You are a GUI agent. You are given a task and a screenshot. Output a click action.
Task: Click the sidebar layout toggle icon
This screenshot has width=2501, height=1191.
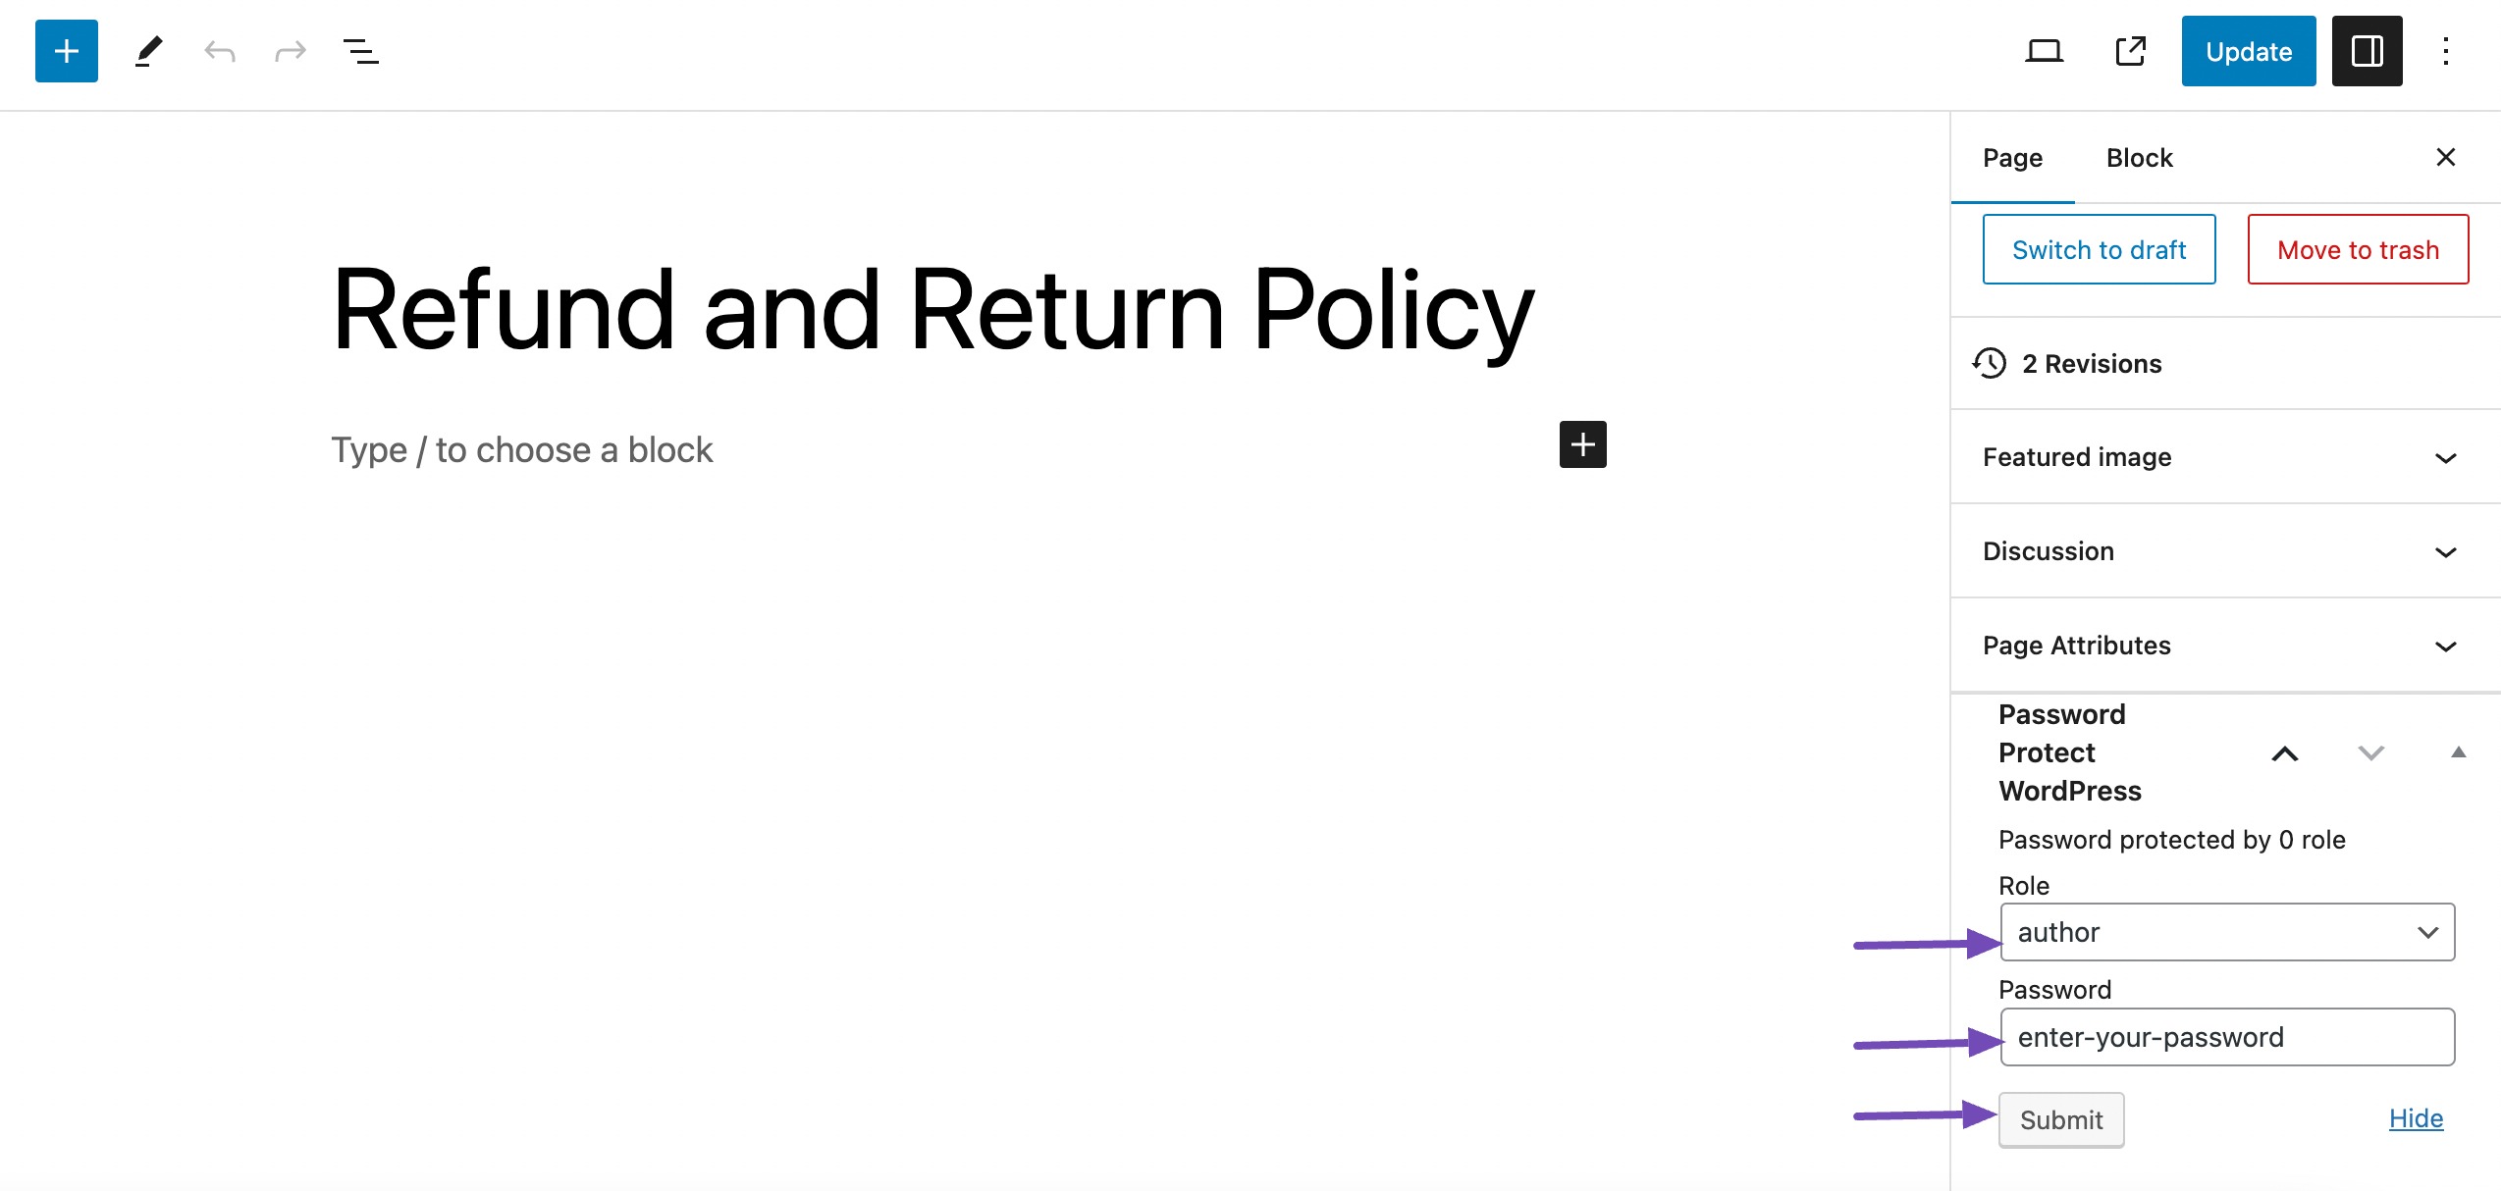(x=2368, y=49)
